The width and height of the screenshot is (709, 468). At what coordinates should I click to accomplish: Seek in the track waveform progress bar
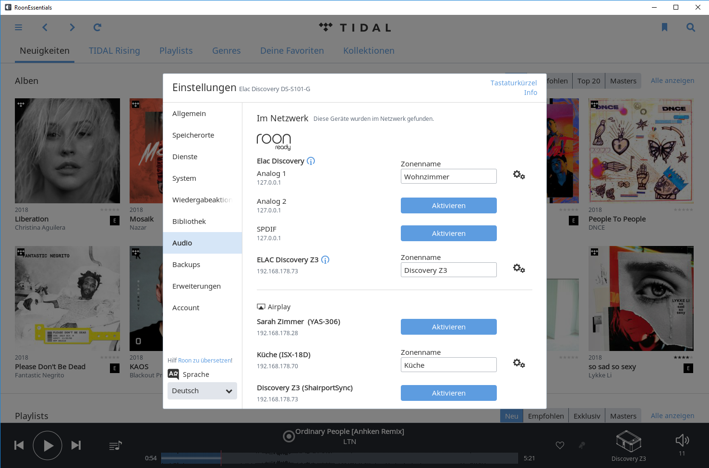(340, 458)
